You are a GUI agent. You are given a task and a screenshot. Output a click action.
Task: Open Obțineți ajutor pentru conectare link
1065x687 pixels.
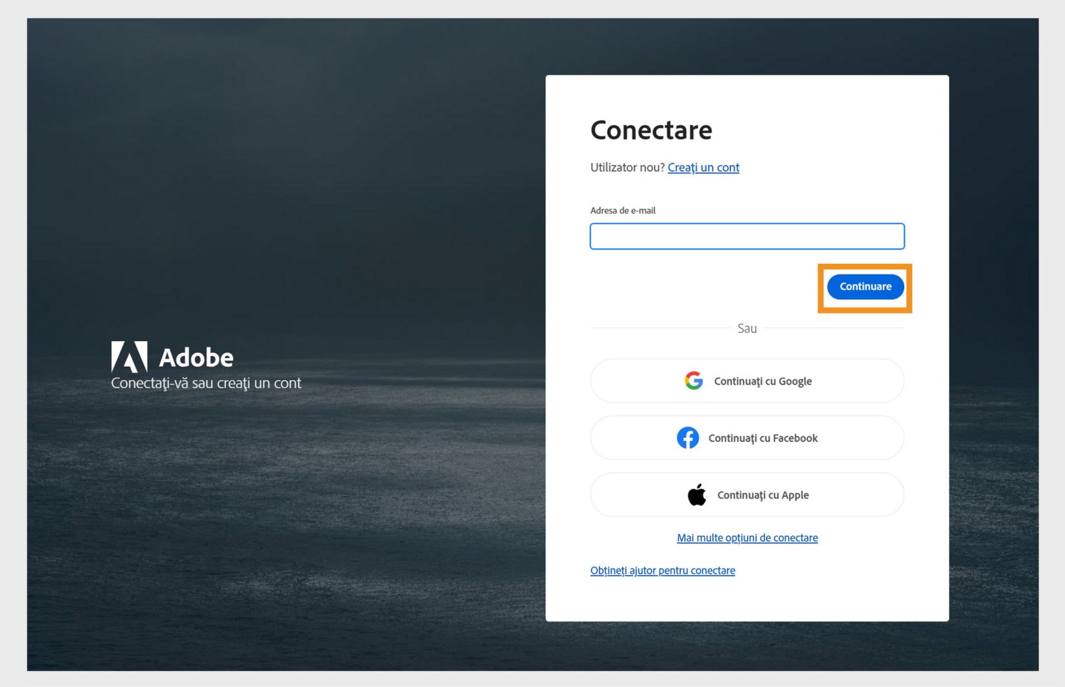pos(662,570)
